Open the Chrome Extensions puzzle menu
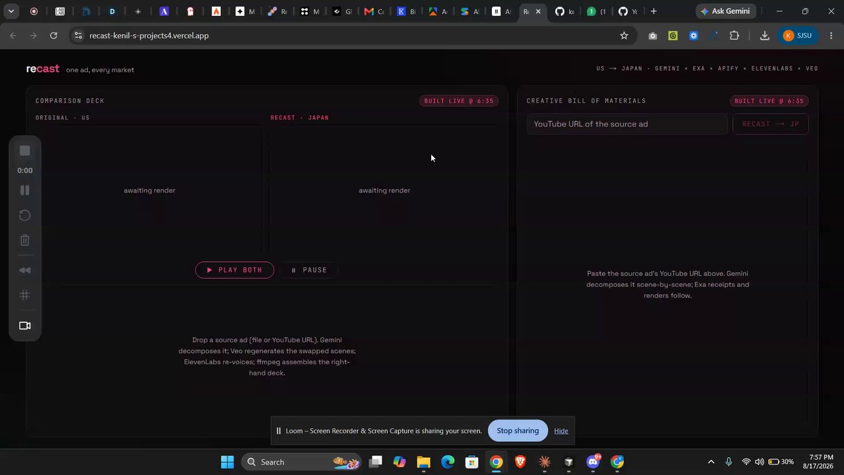844x475 pixels. coord(734,36)
